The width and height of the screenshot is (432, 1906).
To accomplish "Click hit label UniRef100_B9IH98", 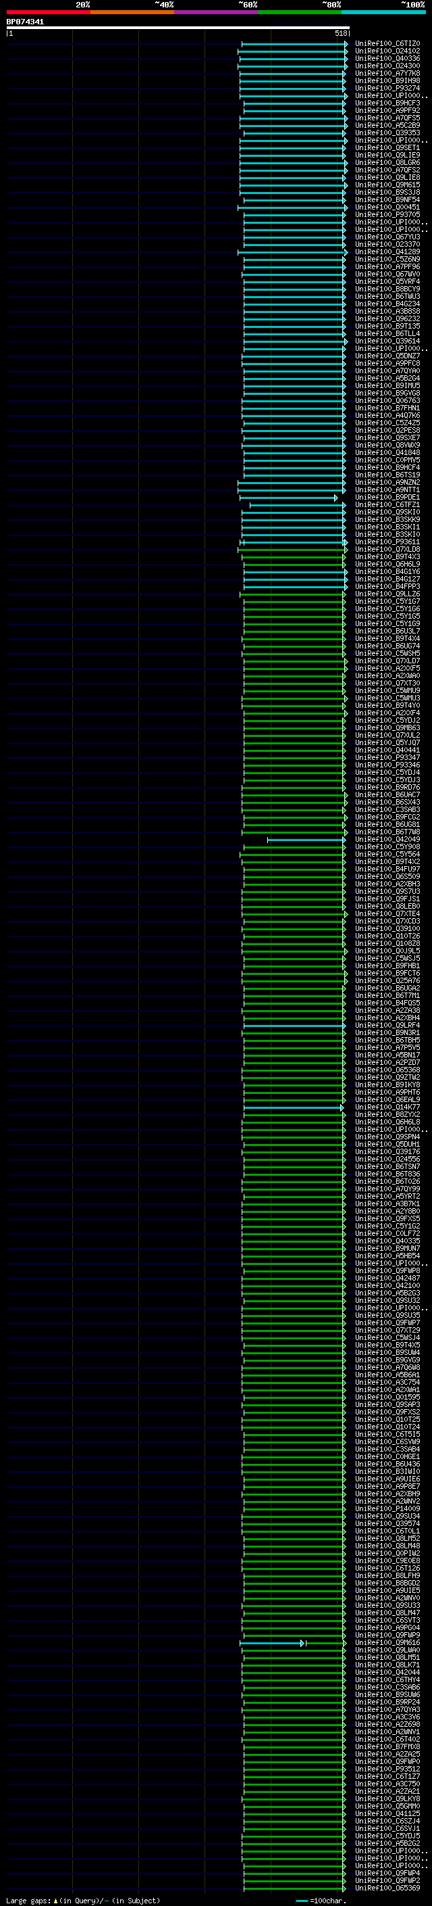I will click(x=387, y=80).
